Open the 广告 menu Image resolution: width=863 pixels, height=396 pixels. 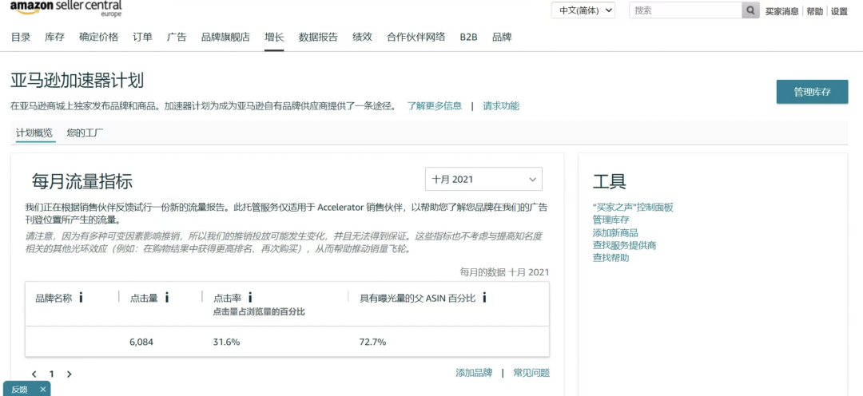click(177, 38)
